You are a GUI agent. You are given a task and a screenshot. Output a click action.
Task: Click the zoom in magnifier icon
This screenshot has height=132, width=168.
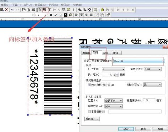coord(80,10)
